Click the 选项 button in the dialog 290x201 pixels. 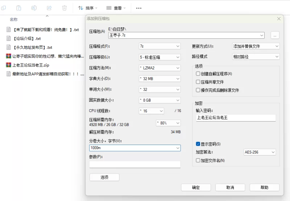(x=104, y=177)
